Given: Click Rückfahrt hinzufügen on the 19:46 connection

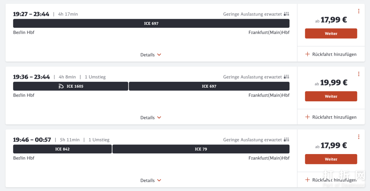Looking at the screenshot, I should [x=334, y=180].
